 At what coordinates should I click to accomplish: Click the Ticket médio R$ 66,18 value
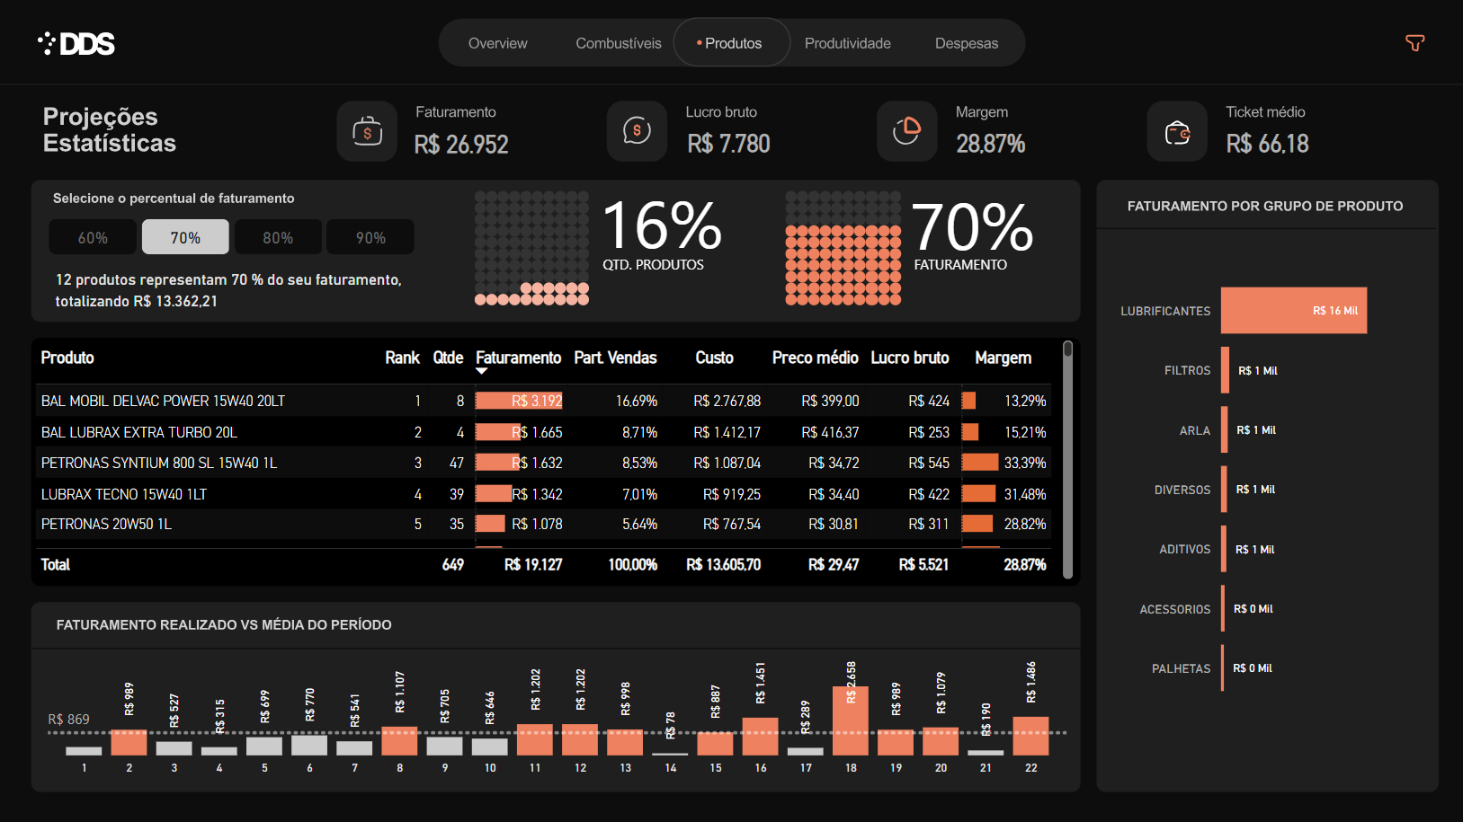tap(1267, 144)
